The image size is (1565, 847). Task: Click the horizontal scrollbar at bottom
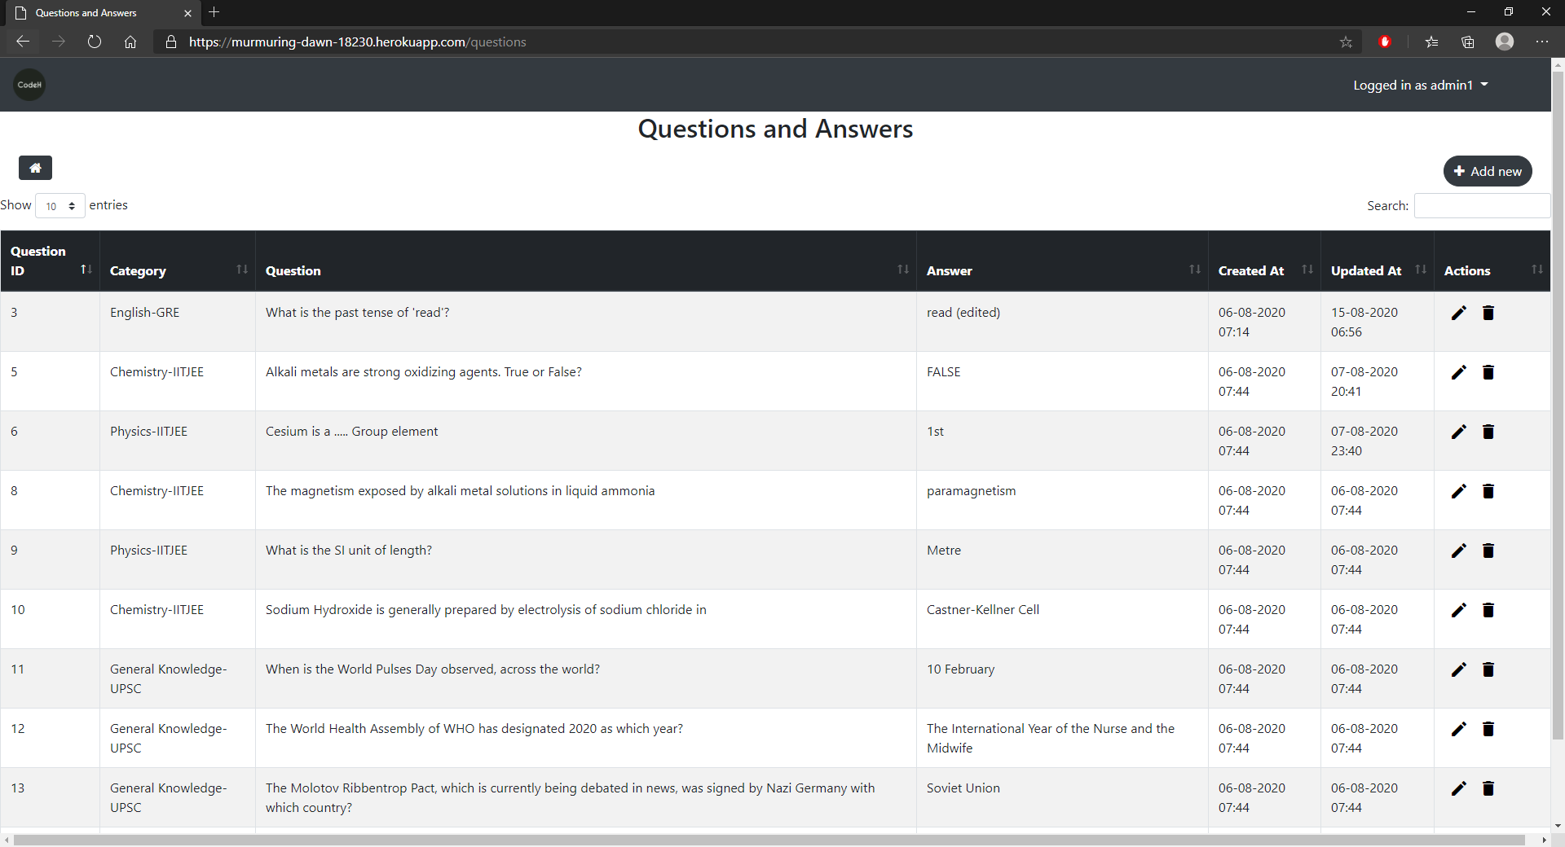point(769,840)
